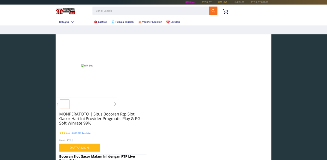
Task: Select the product image thumbnail
Action: point(65,104)
